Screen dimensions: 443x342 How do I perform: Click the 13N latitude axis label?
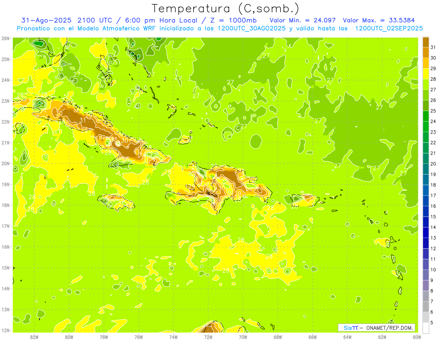click(x=6, y=309)
